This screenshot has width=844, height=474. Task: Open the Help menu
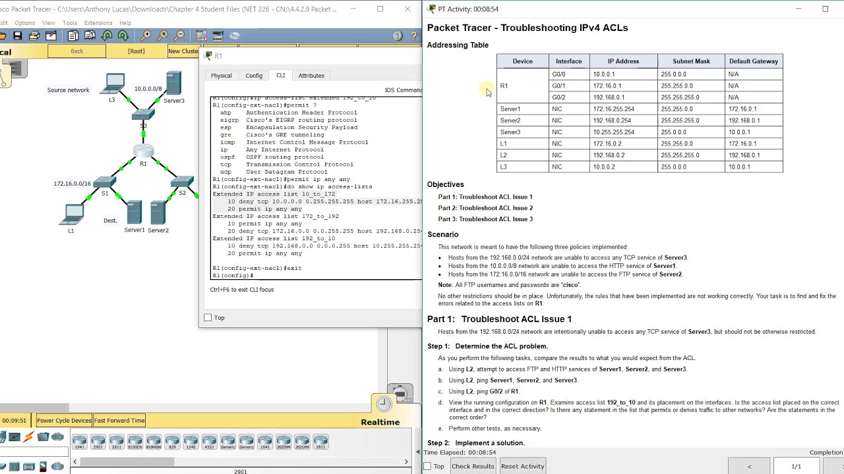tap(125, 23)
